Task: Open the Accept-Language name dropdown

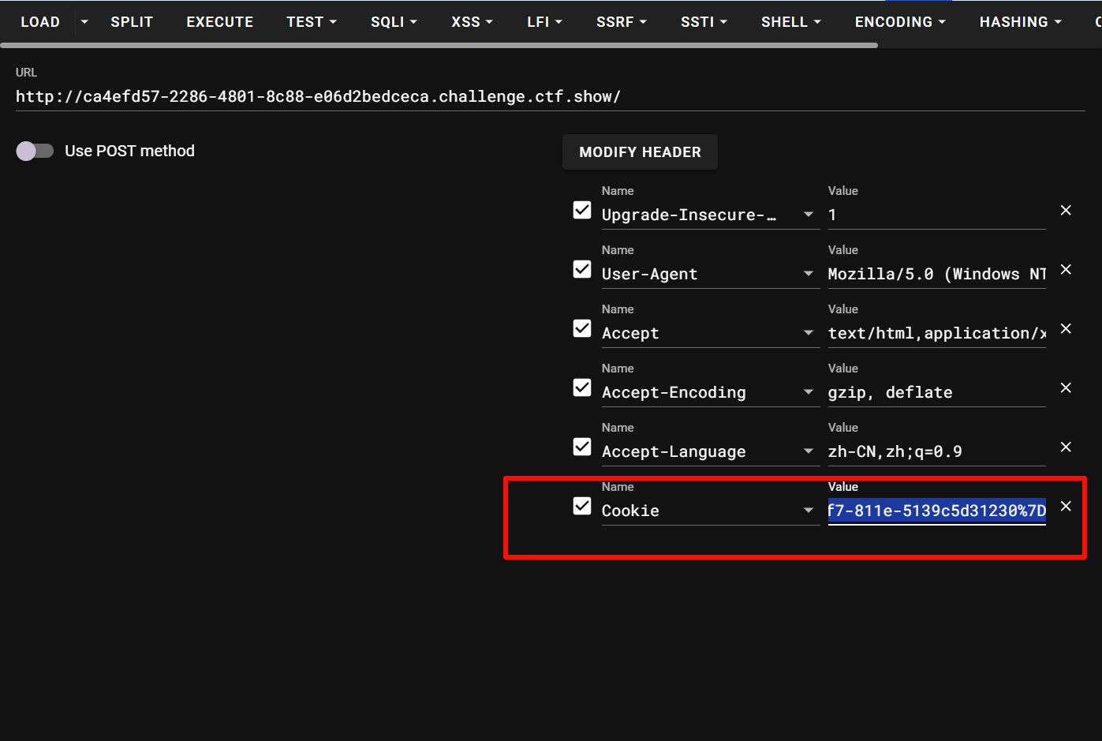Action: click(x=808, y=451)
